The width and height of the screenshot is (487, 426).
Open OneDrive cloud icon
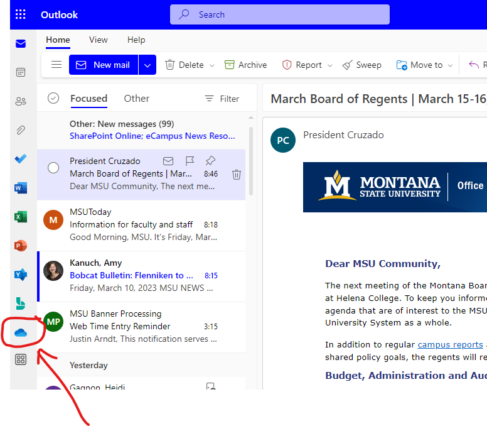[x=21, y=333]
